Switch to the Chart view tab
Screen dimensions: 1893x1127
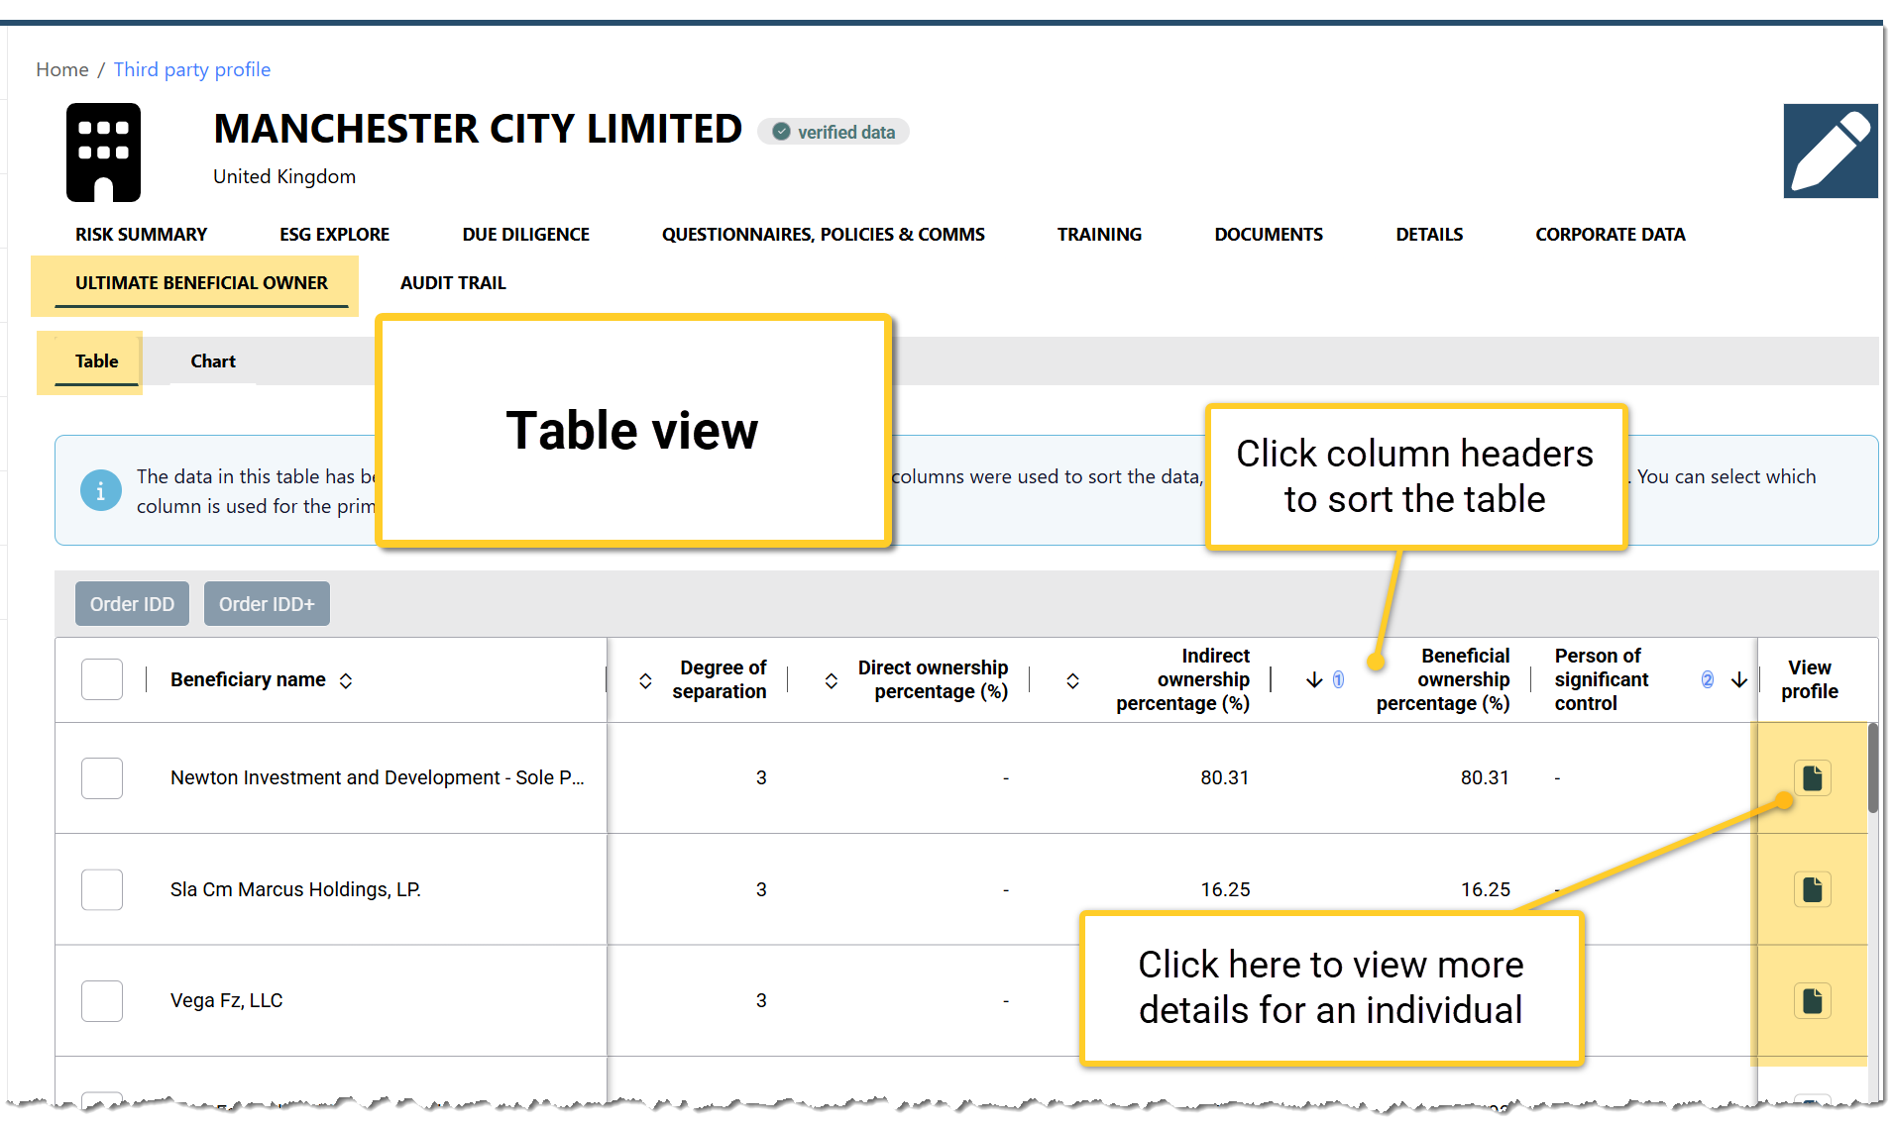tap(213, 361)
